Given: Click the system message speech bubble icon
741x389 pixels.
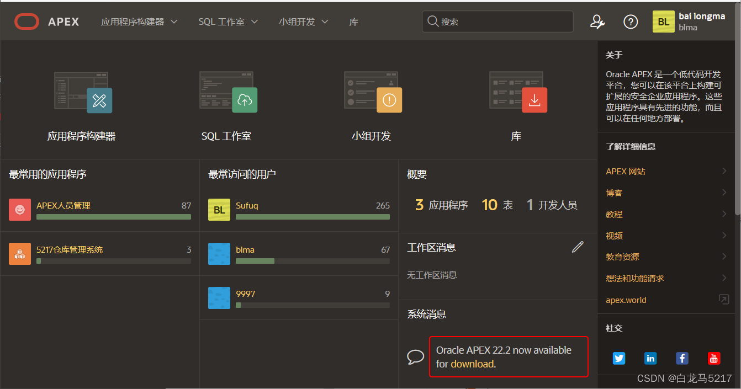Looking at the screenshot, I should pyautogui.click(x=415, y=357).
